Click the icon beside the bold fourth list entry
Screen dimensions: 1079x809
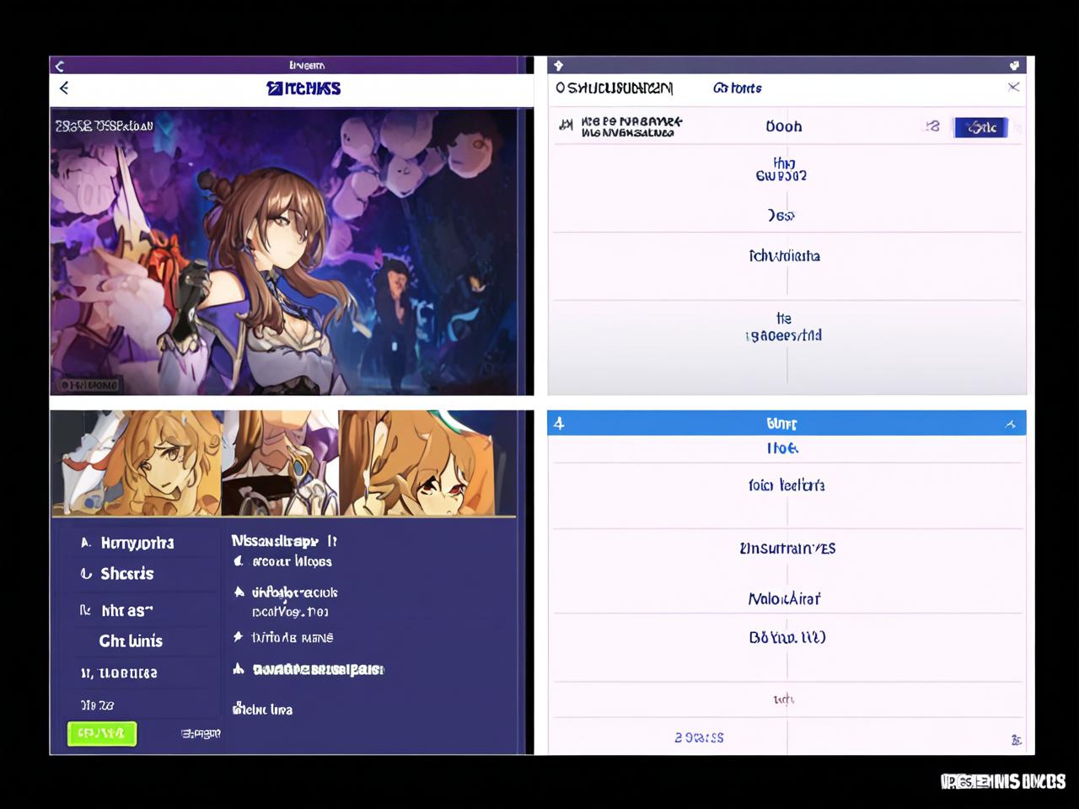239,669
